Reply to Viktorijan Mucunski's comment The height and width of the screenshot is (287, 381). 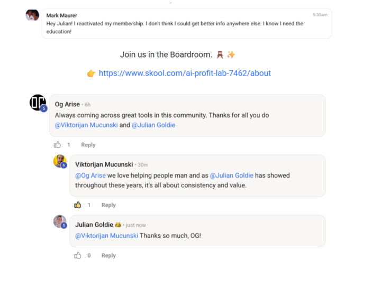tap(108, 205)
